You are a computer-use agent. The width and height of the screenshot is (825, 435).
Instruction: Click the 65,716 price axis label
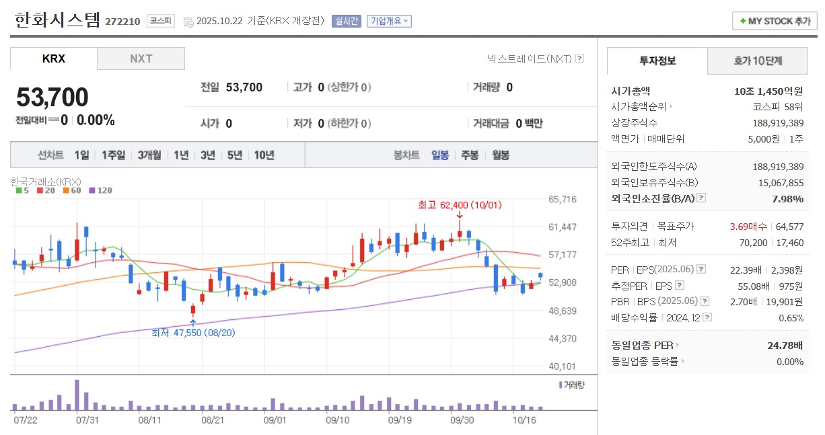[563, 199]
